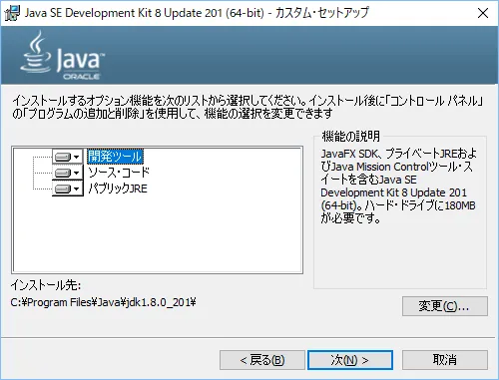Click the install path C:¥Program Files¥Java¥jdk1.8.0_201¥
This screenshot has width=499, height=380.
point(103,302)
